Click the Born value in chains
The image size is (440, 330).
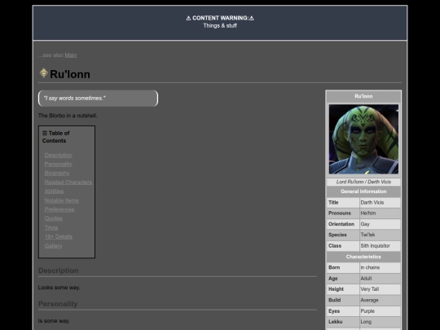click(380, 268)
